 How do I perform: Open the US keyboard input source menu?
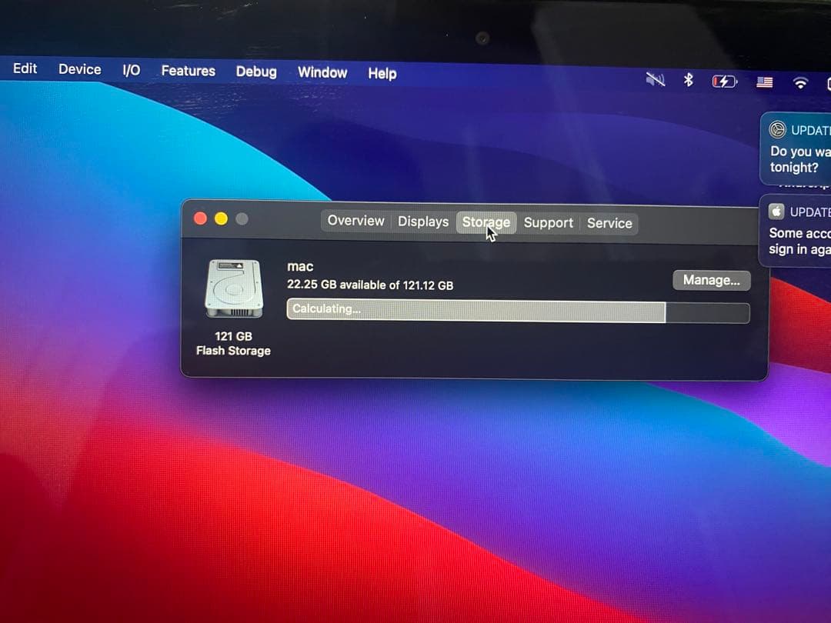point(764,81)
